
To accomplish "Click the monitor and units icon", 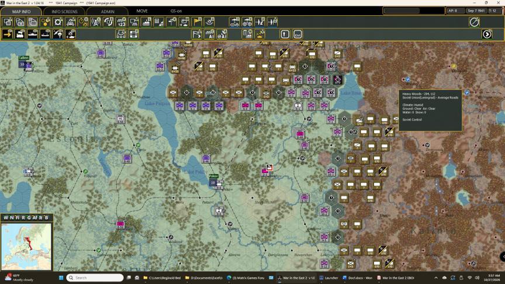I will pyautogui.click(x=134, y=22).
